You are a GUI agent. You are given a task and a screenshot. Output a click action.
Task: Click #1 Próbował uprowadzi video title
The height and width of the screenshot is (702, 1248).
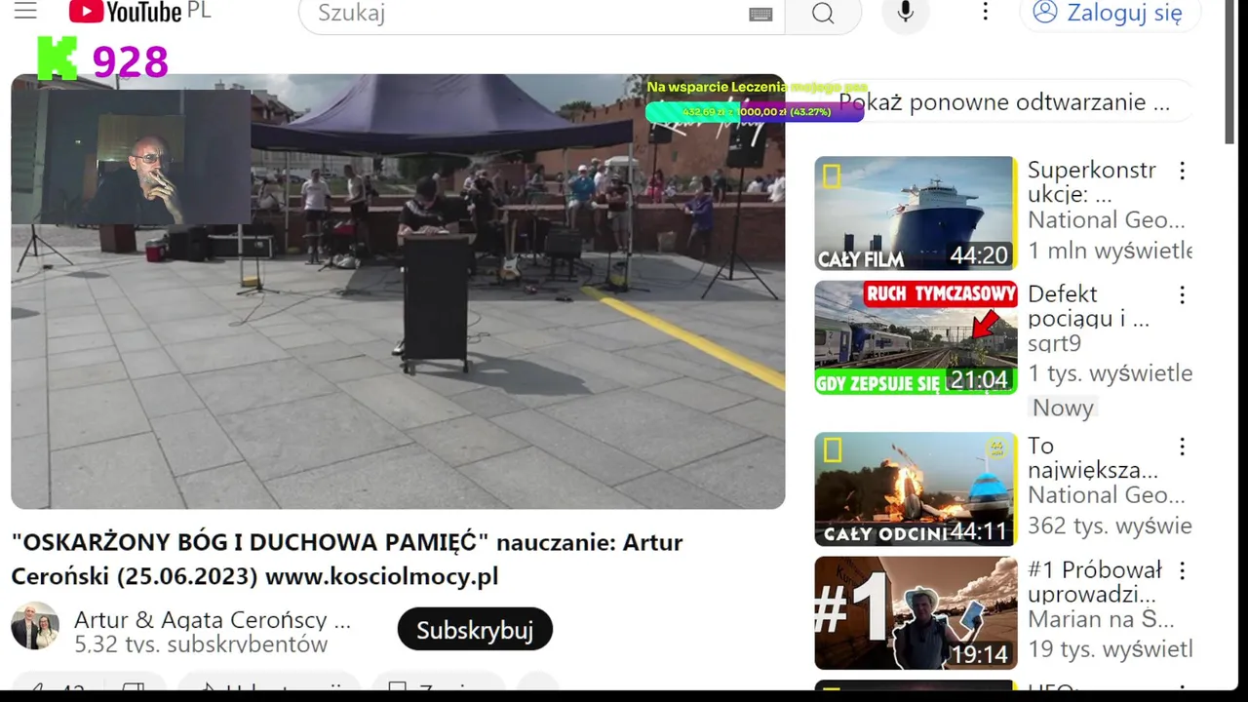coord(1095,581)
